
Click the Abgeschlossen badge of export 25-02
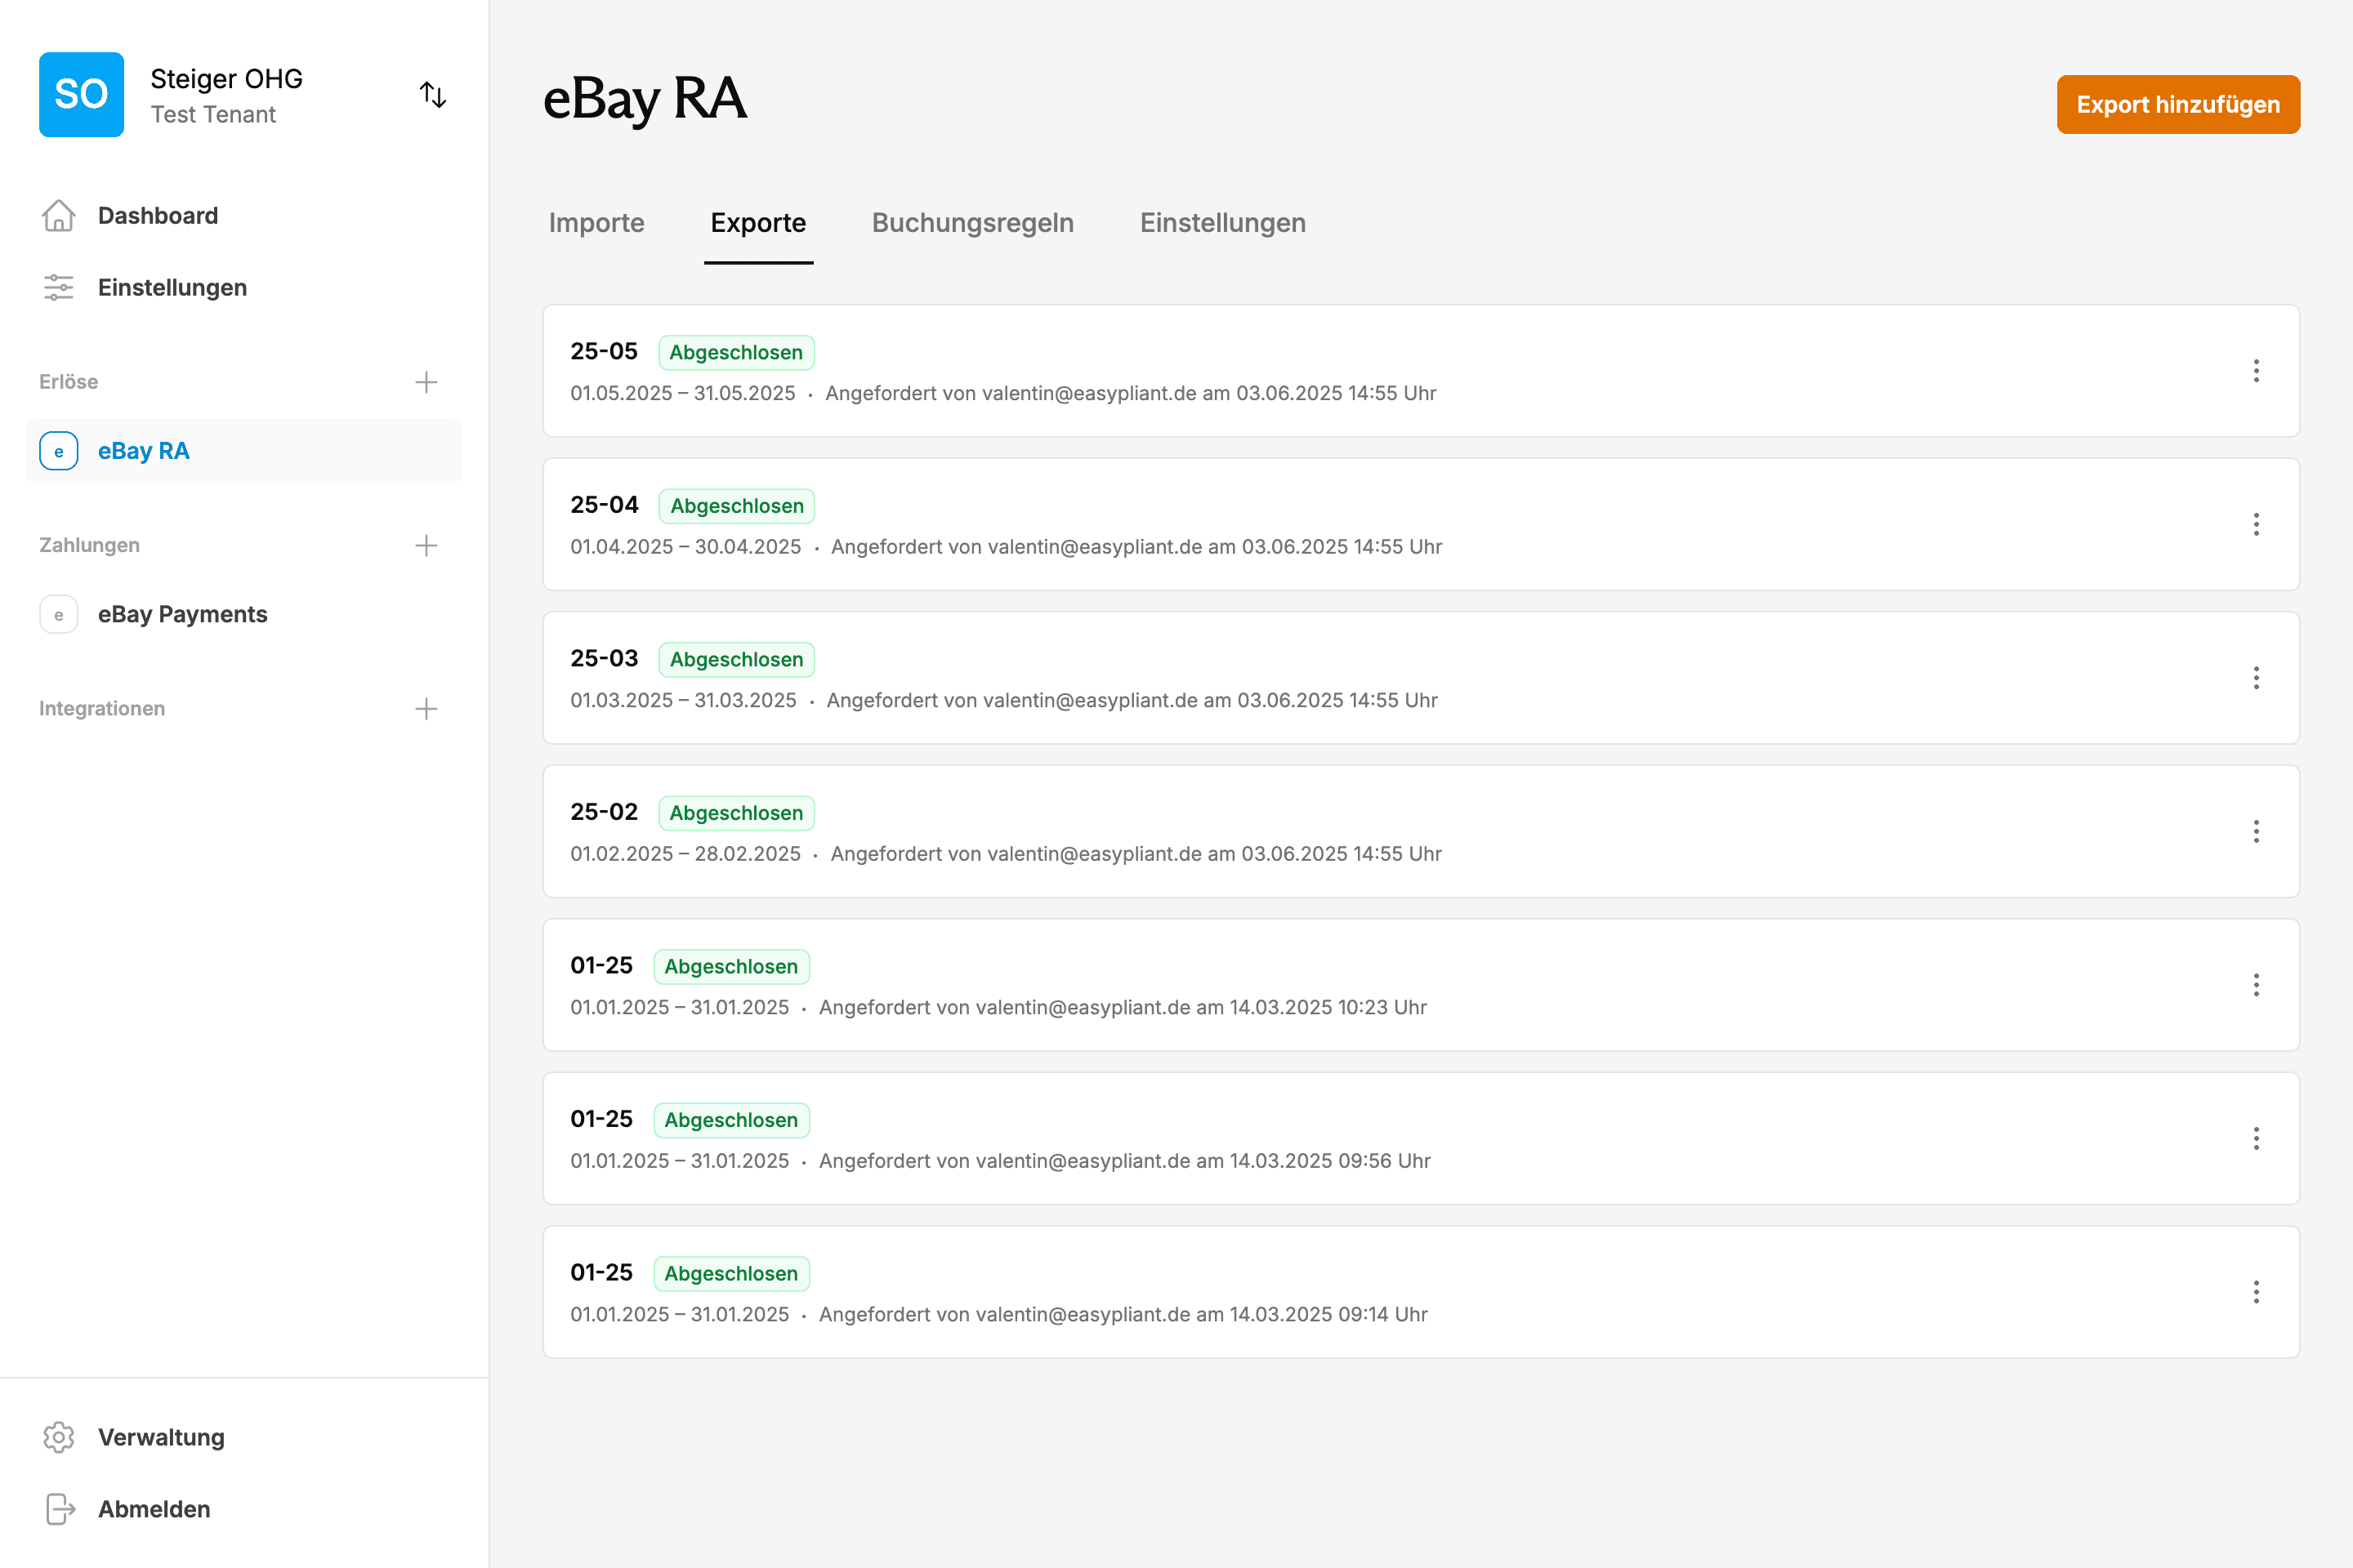coord(735,812)
